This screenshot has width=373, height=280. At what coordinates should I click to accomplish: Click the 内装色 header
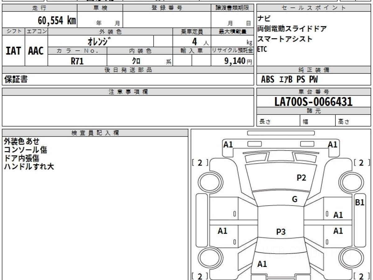(140, 51)
